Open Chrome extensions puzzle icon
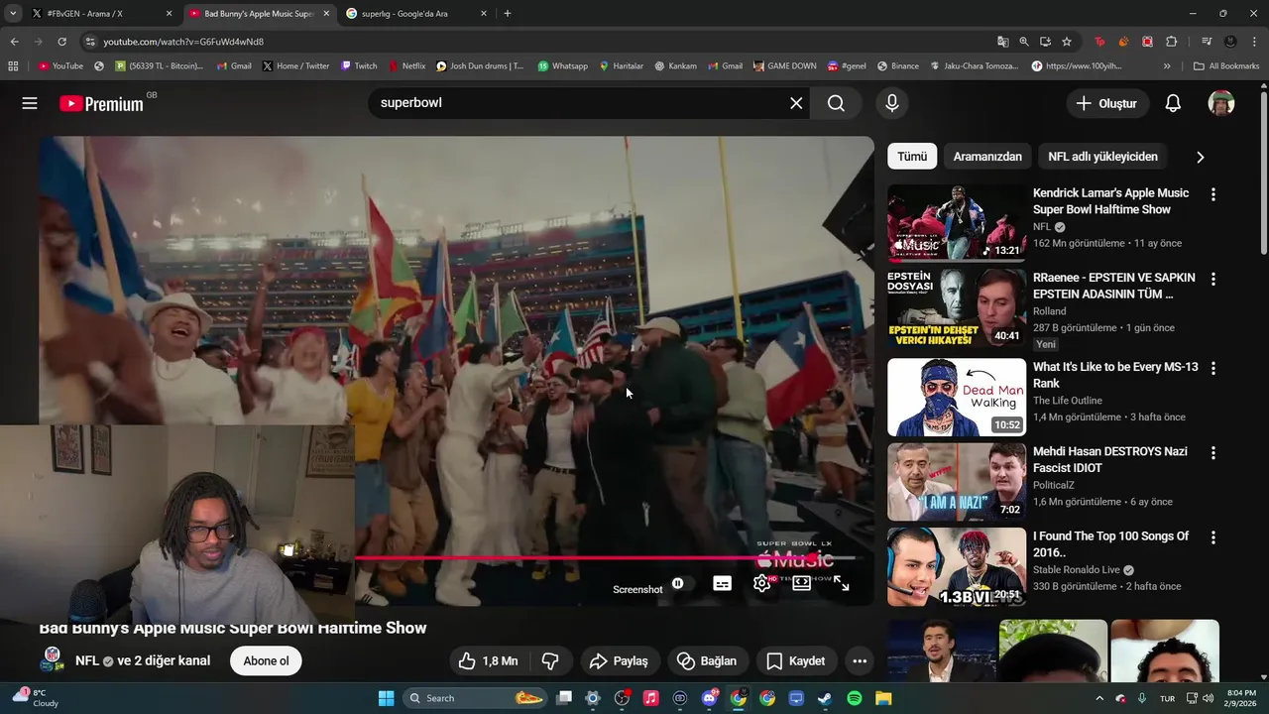 click(1171, 42)
